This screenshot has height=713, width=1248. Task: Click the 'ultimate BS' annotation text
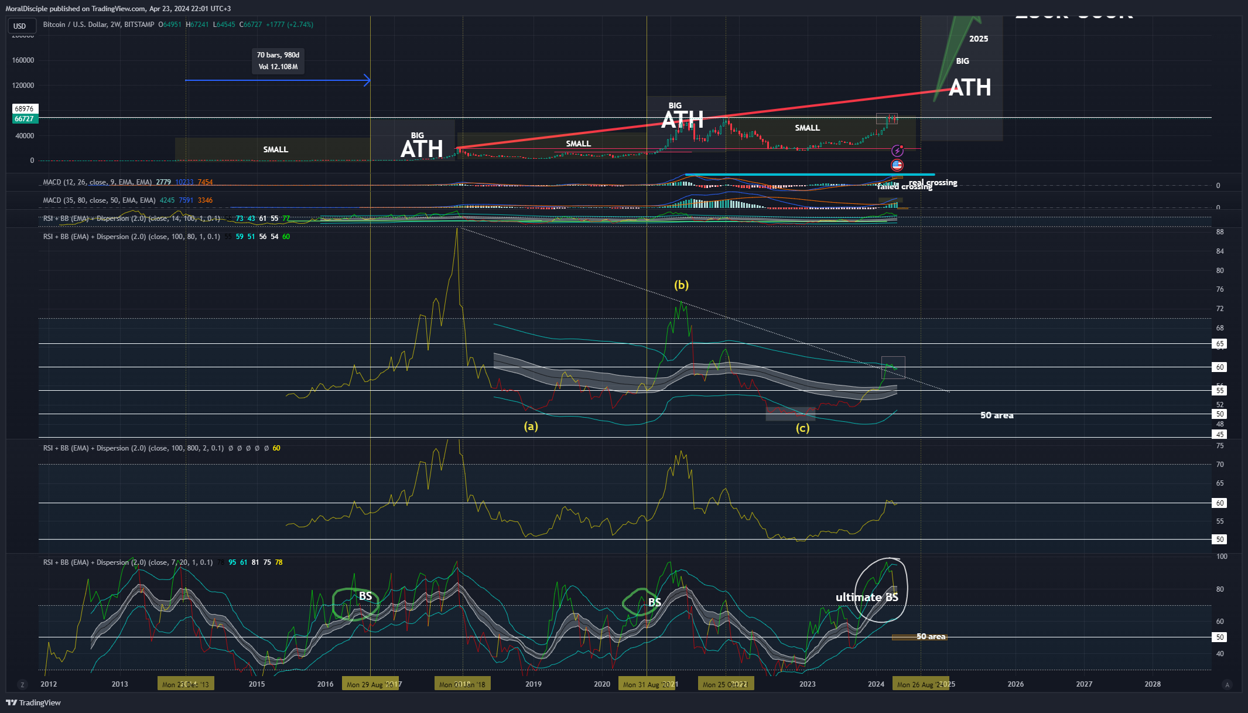(867, 597)
